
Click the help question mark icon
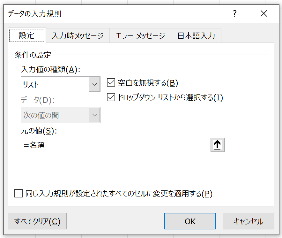coord(235,13)
